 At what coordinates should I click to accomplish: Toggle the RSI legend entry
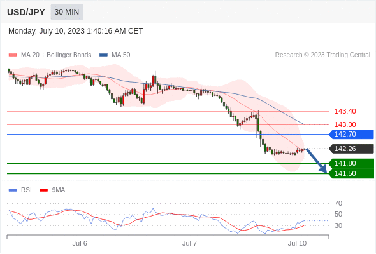click(x=20, y=190)
